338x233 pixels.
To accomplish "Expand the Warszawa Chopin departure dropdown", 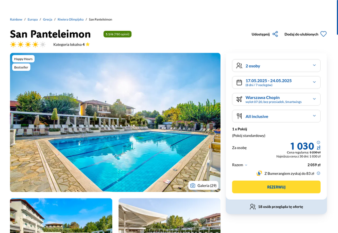I will pos(276,99).
